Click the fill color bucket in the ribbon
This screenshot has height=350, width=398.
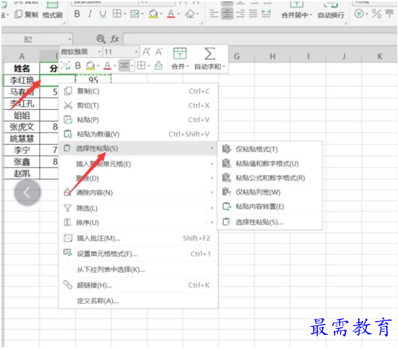[153, 14]
